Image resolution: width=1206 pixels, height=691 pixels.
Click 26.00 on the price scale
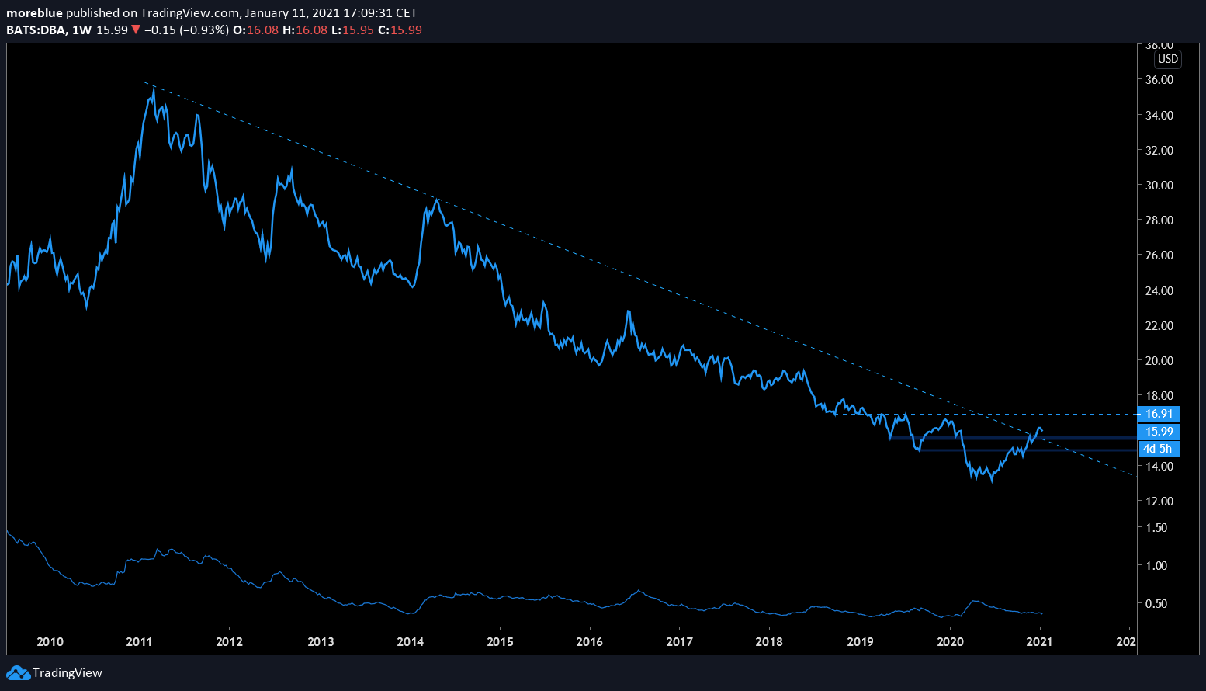click(1159, 255)
